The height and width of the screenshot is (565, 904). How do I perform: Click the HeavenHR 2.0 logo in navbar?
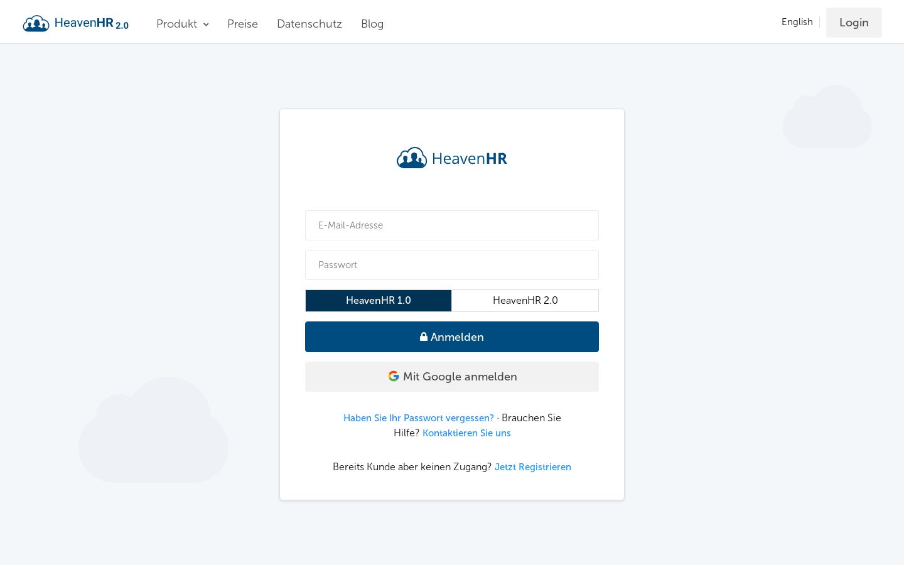pos(76,23)
